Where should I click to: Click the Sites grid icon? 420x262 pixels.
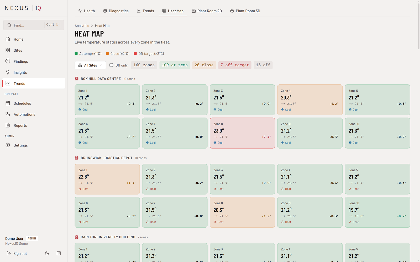pyautogui.click(x=8, y=50)
